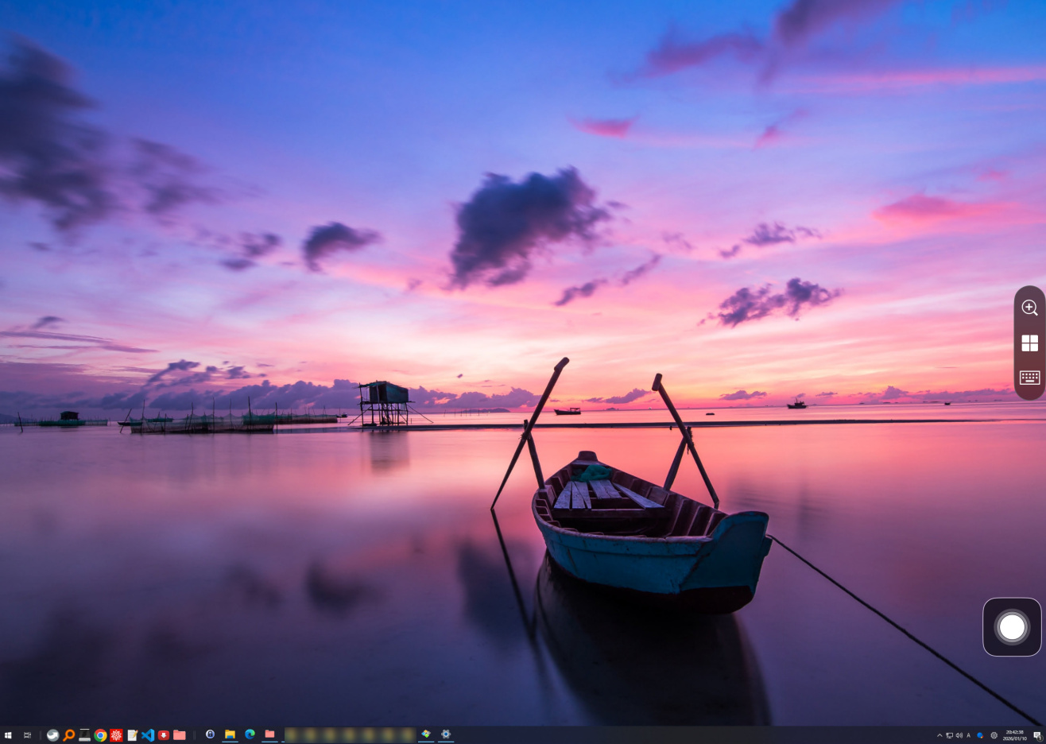Launch Google Chrome from taskbar
This screenshot has height=744, width=1046.
(100, 735)
